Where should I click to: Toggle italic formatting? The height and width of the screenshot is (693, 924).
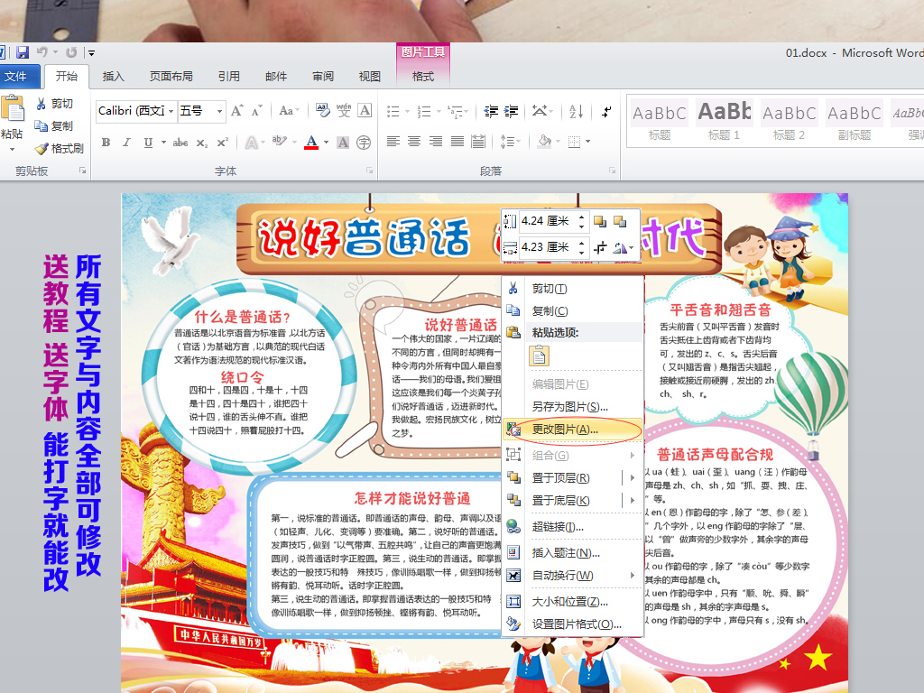point(125,142)
